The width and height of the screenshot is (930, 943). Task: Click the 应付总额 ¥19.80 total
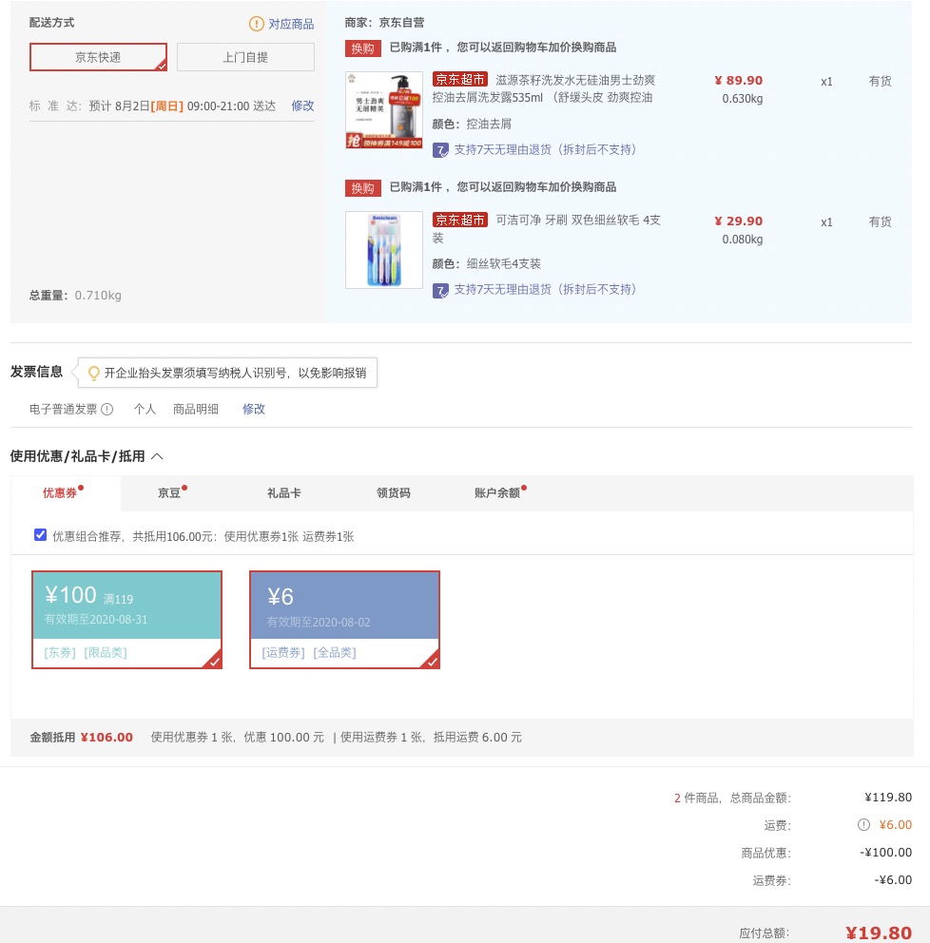(879, 933)
